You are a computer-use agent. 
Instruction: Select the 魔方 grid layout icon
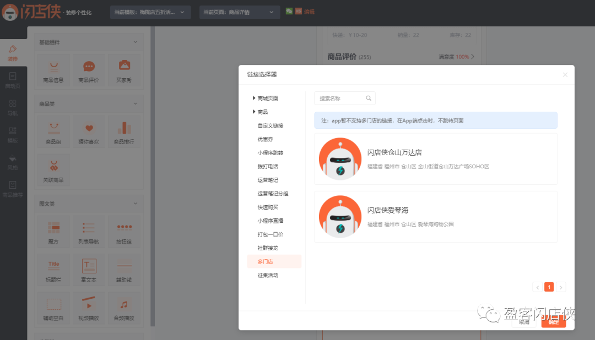coord(53,228)
